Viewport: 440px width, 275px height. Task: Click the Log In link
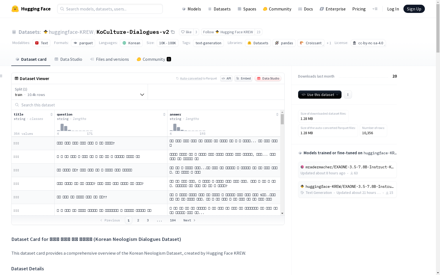click(393, 9)
